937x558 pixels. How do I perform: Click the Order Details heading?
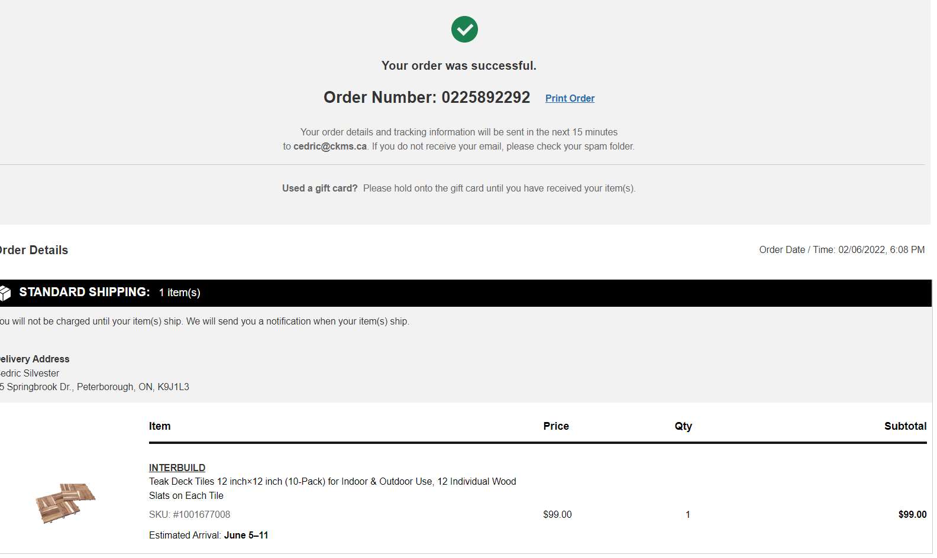34,250
